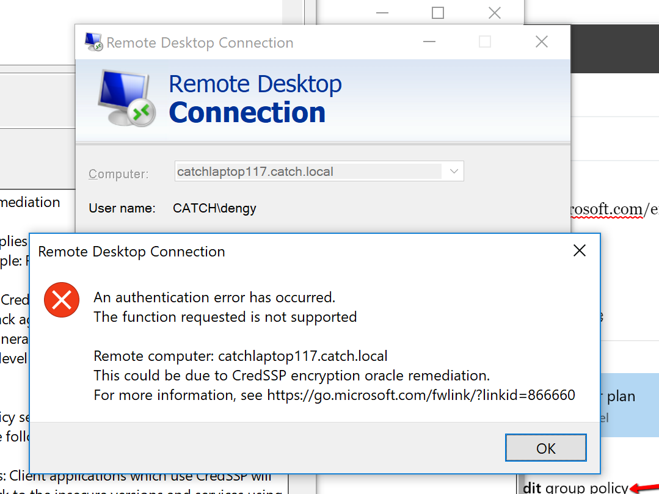Click OK in the authentication error dialog

545,448
